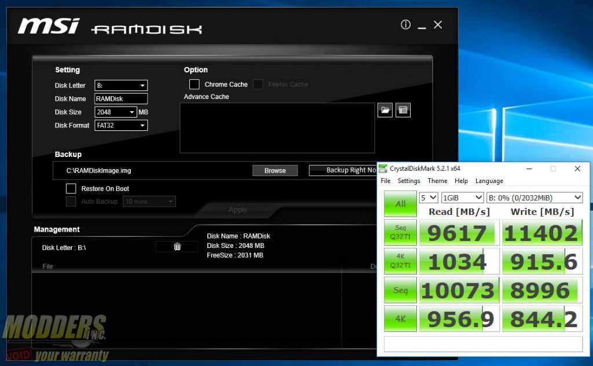Open the File menu in CrystalDiskMark

(386, 181)
